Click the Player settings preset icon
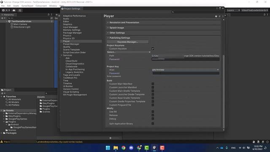This screenshot has width=270, height=152. pos(219,16)
